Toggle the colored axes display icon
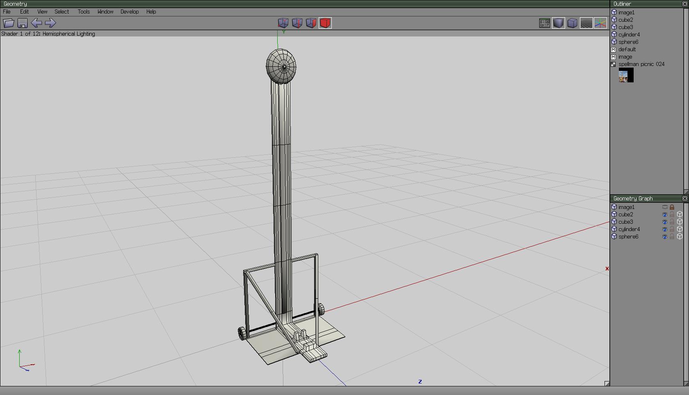The image size is (689, 395). (x=600, y=23)
